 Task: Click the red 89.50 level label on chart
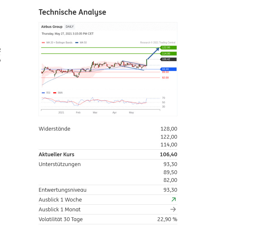pos(165,72)
